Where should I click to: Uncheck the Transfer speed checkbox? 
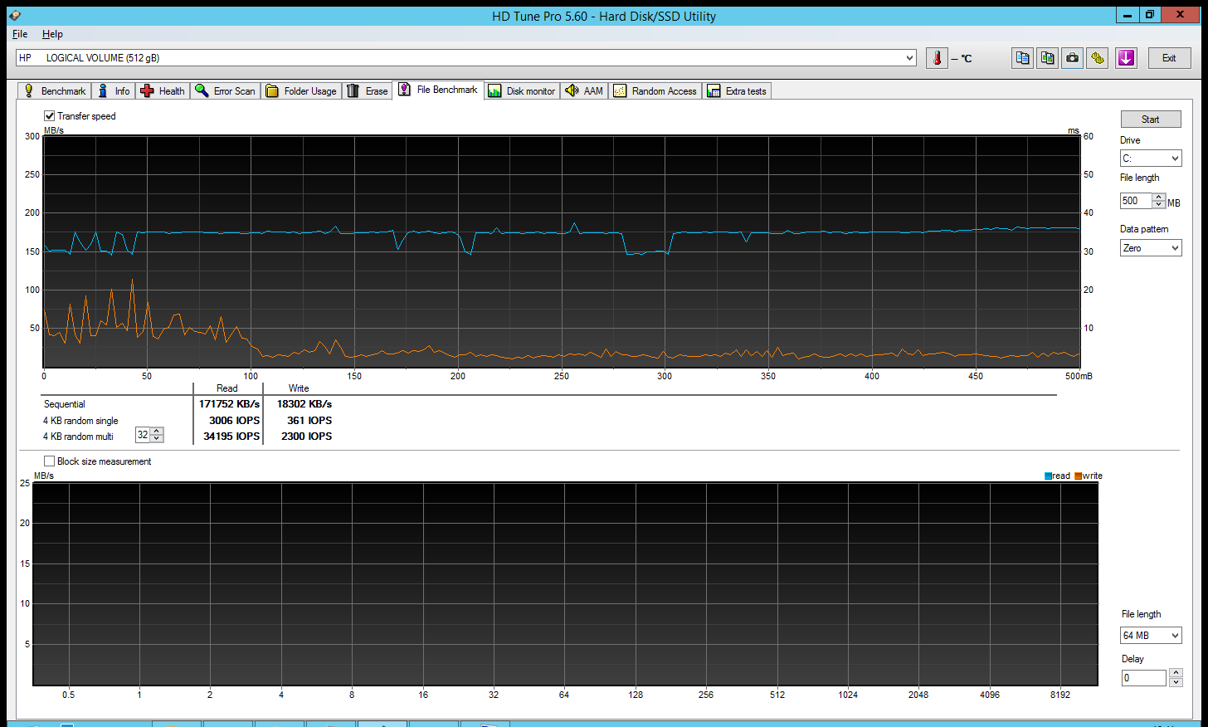click(50, 116)
